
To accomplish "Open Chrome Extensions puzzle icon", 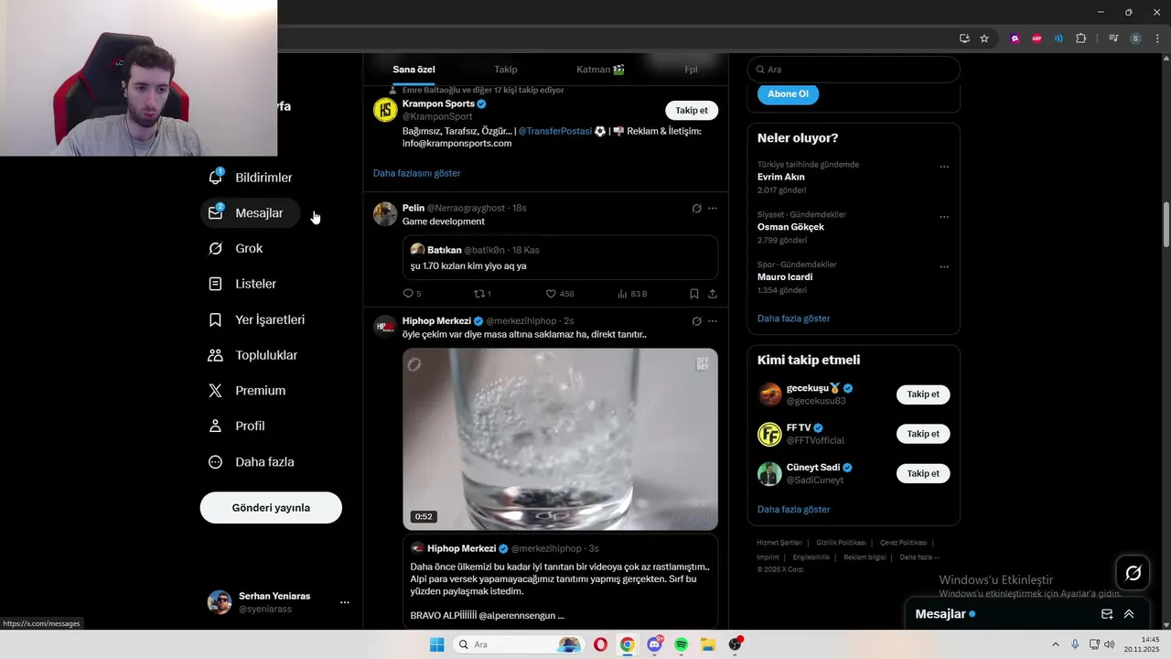I will coord(1081,38).
